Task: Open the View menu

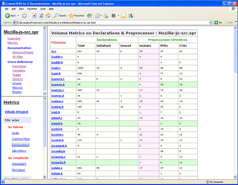Action: pyautogui.click(x=22, y=9)
